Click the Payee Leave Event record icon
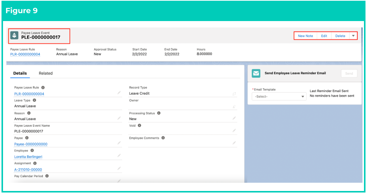The width and height of the screenshot is (367, 194). click(x=14, y=35)
